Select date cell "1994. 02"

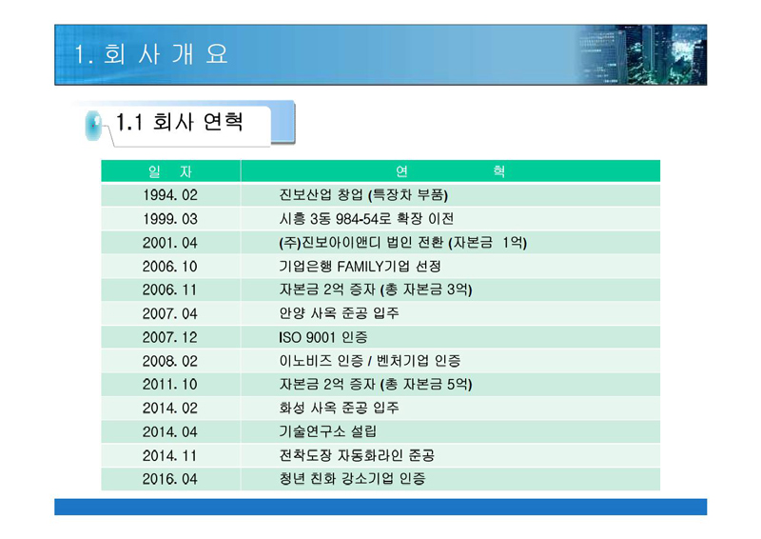[170, 195]
